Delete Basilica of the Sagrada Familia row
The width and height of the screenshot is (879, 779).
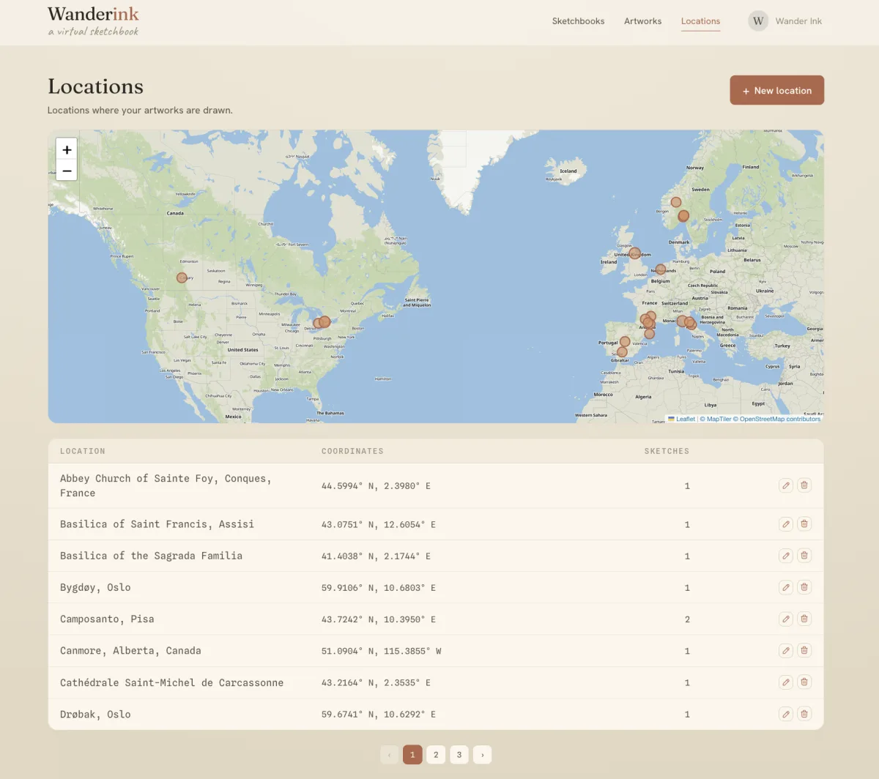click(x=804, y=556)
